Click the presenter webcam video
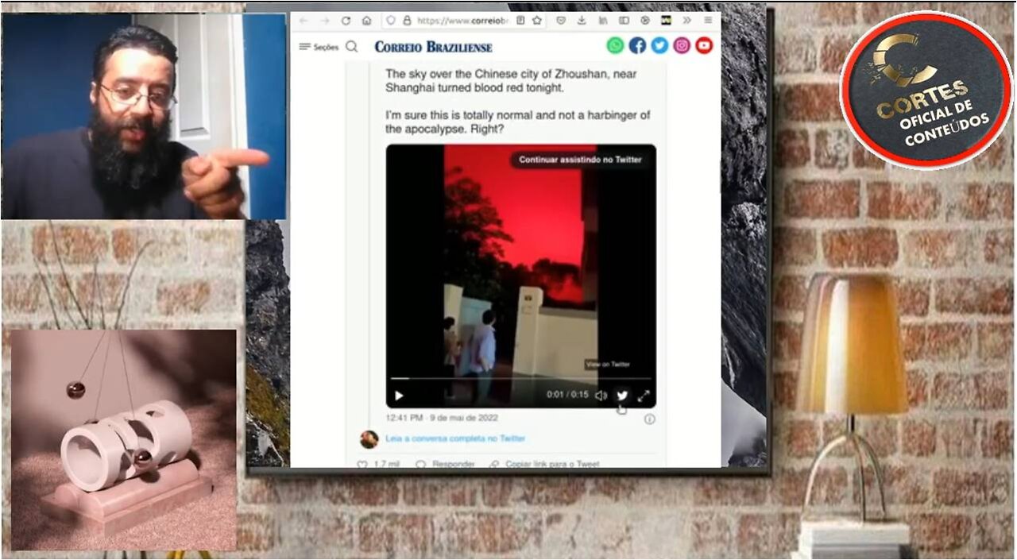 click(x=143, y=116)
